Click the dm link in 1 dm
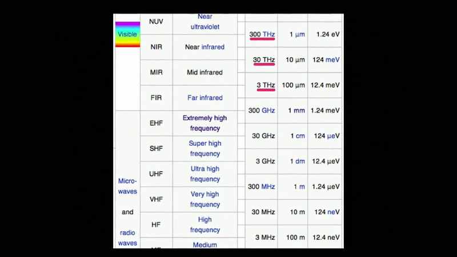457x257 pixels. coord(300,161)
